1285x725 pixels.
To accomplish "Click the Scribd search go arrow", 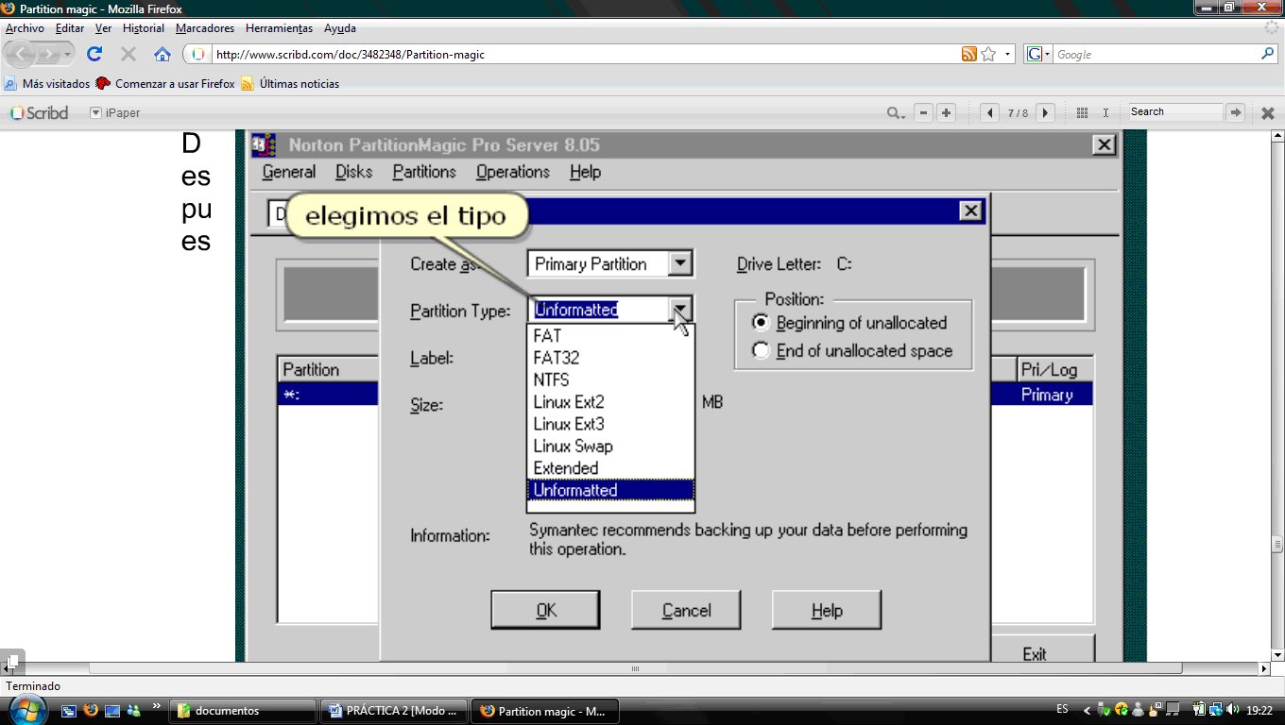I will coord(1235,112).
